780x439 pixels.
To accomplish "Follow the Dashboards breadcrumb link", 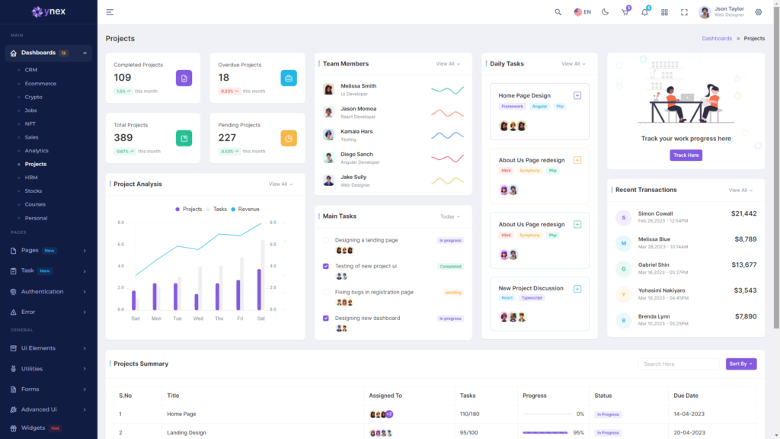I will [717, 38].
